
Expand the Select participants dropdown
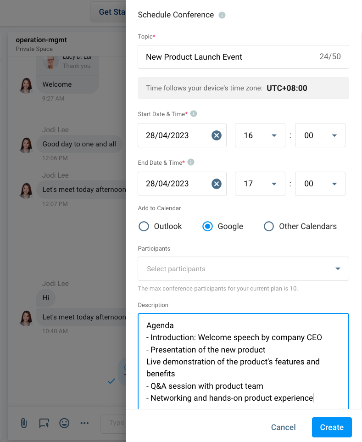243,269
